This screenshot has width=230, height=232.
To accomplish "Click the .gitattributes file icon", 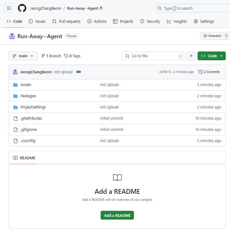I will point(15,118).
